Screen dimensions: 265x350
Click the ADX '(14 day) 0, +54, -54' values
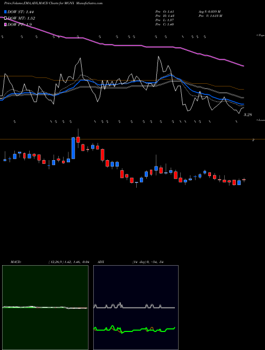coord(148,262)
